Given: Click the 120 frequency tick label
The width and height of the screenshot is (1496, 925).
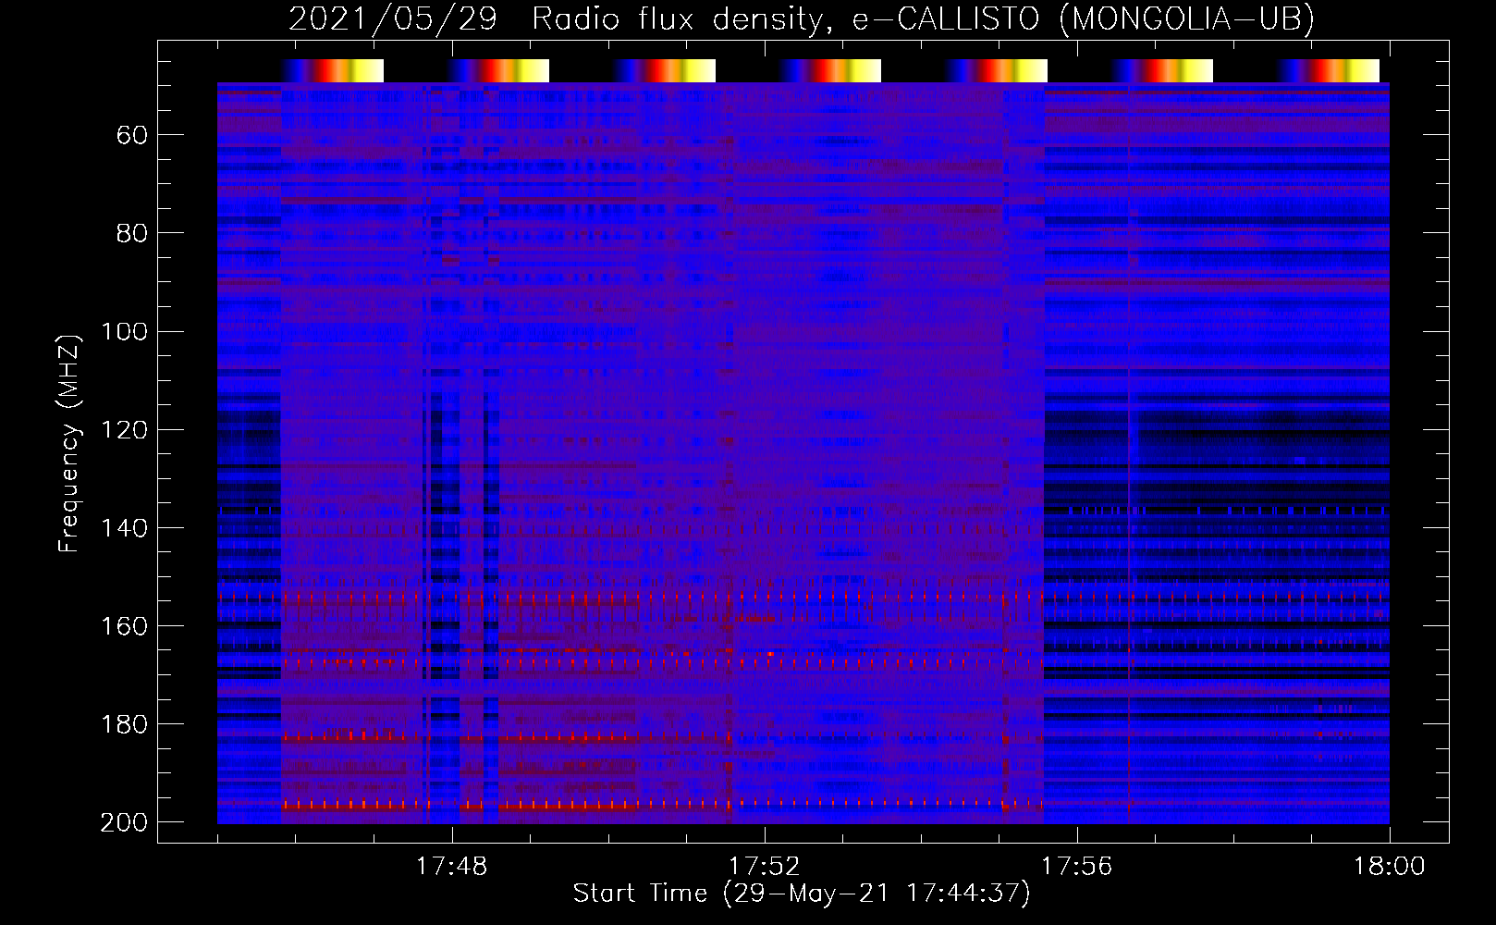Looking at the screenshot, I should coord(125,430).
